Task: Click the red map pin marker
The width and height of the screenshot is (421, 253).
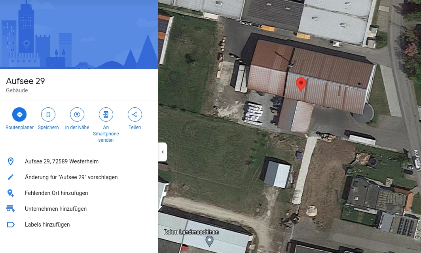Action: [x=301, y=84]
